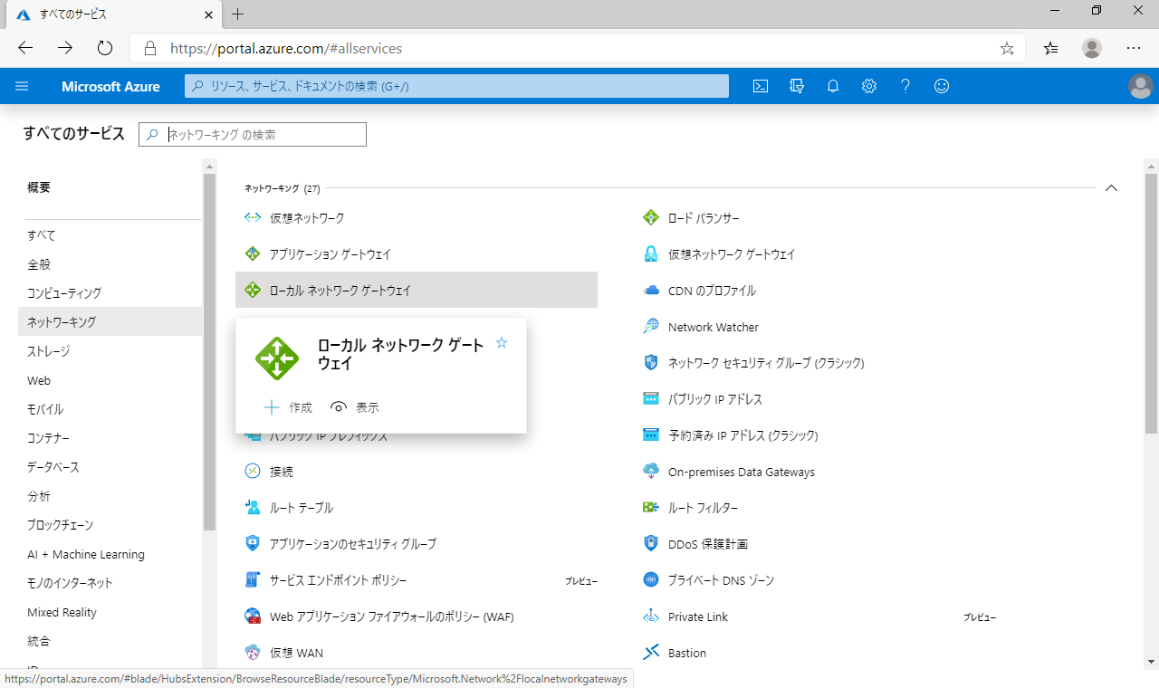Click the 仮想ネットワーク service icon
This screenshot has height=688, width=1159.
(x=253, y=218)
